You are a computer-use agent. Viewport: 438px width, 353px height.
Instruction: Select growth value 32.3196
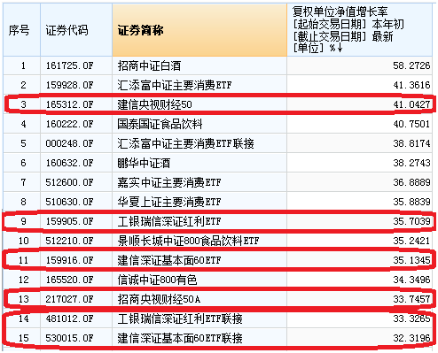[411, 338]
